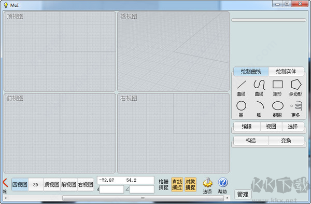Image resolution: width=311 pixels, height=204 pixels.
Task: Select the 直线 line tool
Action: pos(242,88)
